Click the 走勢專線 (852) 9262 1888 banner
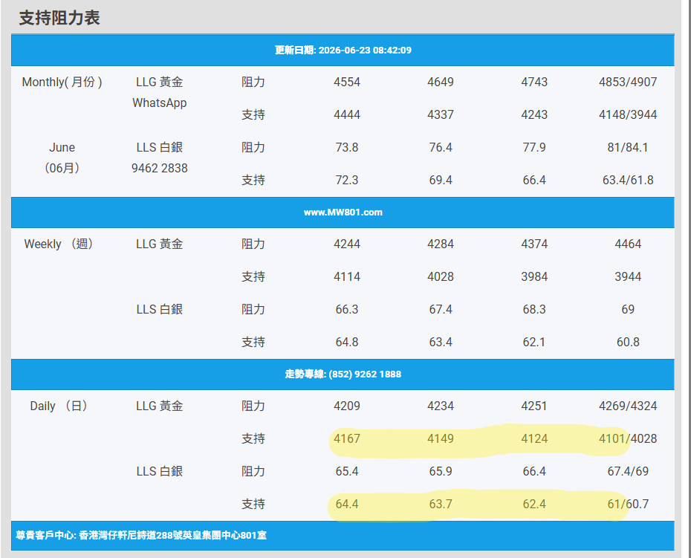This screenshot has width=691, height=558. [x=343, y=374]
